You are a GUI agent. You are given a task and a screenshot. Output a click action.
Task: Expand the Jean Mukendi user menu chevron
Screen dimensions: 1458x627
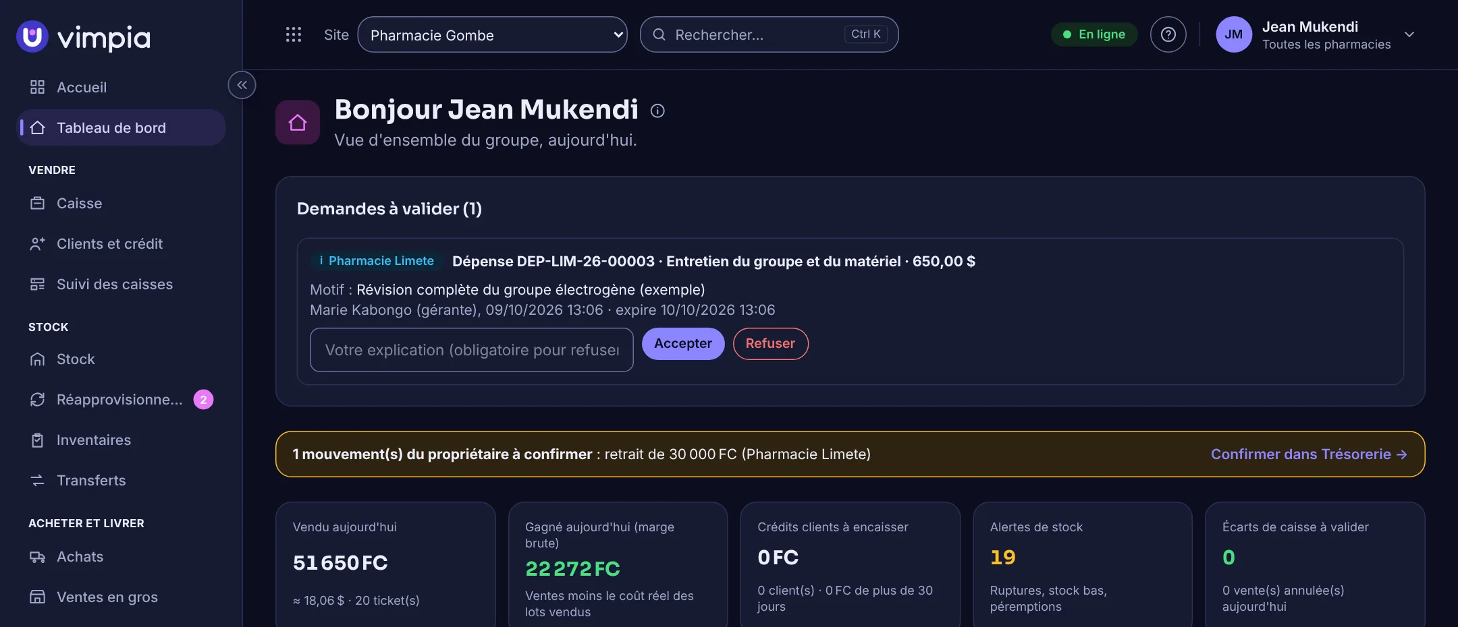point(1409,34)
